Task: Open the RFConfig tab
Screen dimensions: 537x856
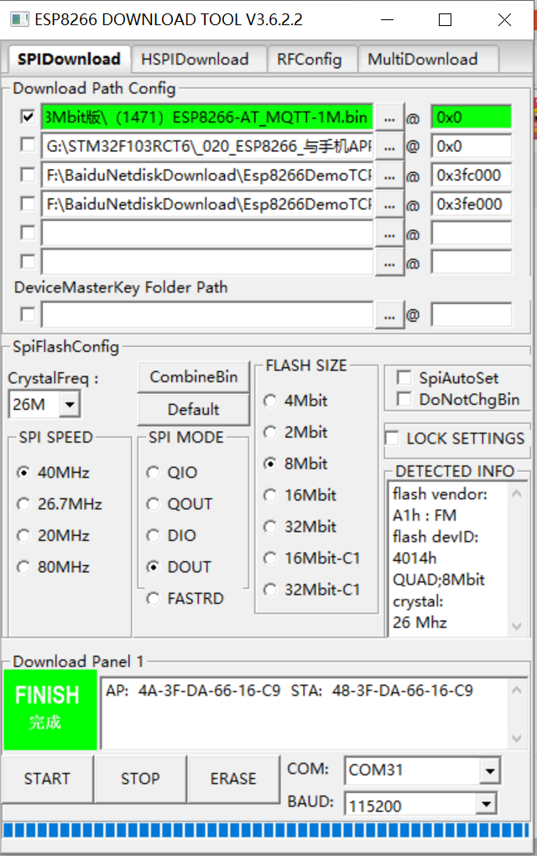Action: pos(311,59)
